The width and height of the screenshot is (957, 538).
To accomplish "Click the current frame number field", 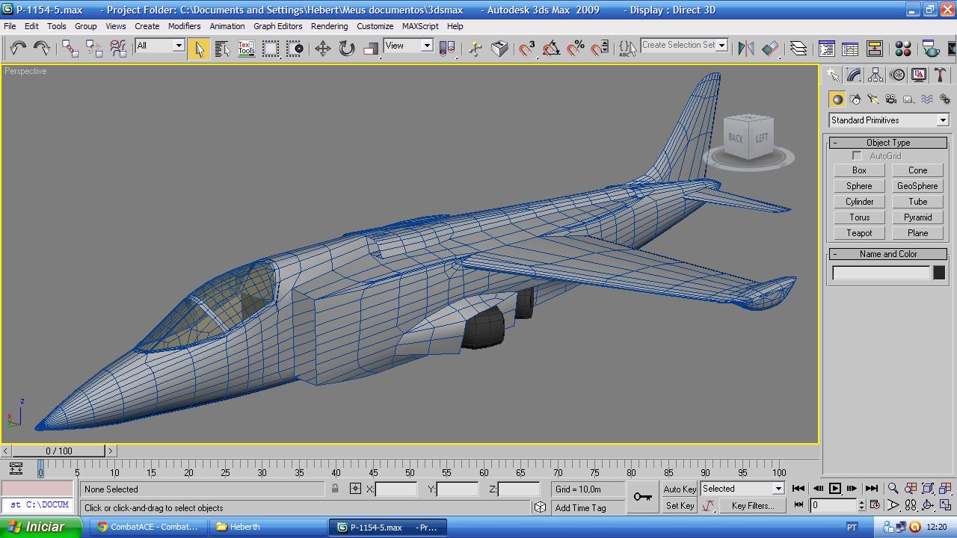I will 833,506.
